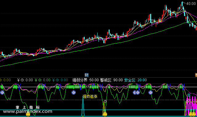This screenshot has width=197, height=117.
Task: Select the 警戒区: 90.00 indicator readout
Action: coord(111,80)
